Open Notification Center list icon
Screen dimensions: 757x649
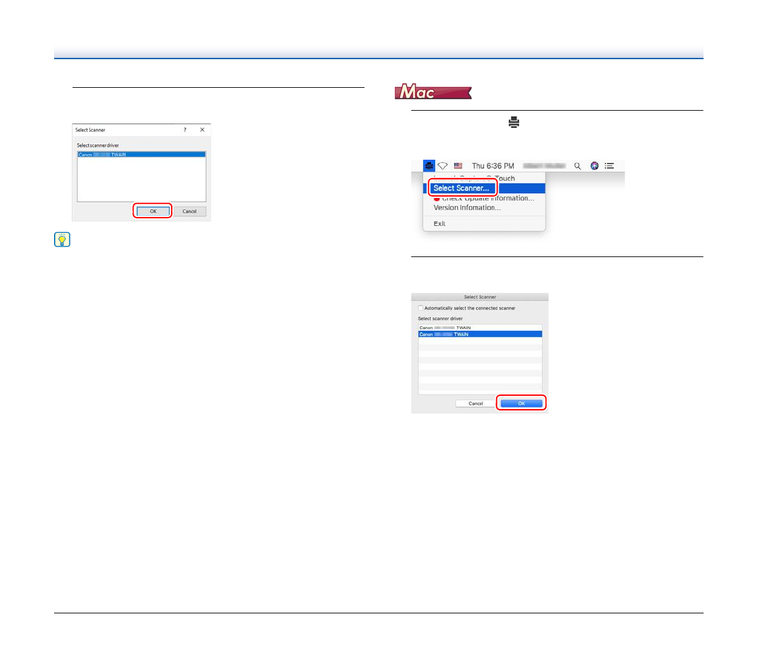point(609,166)
